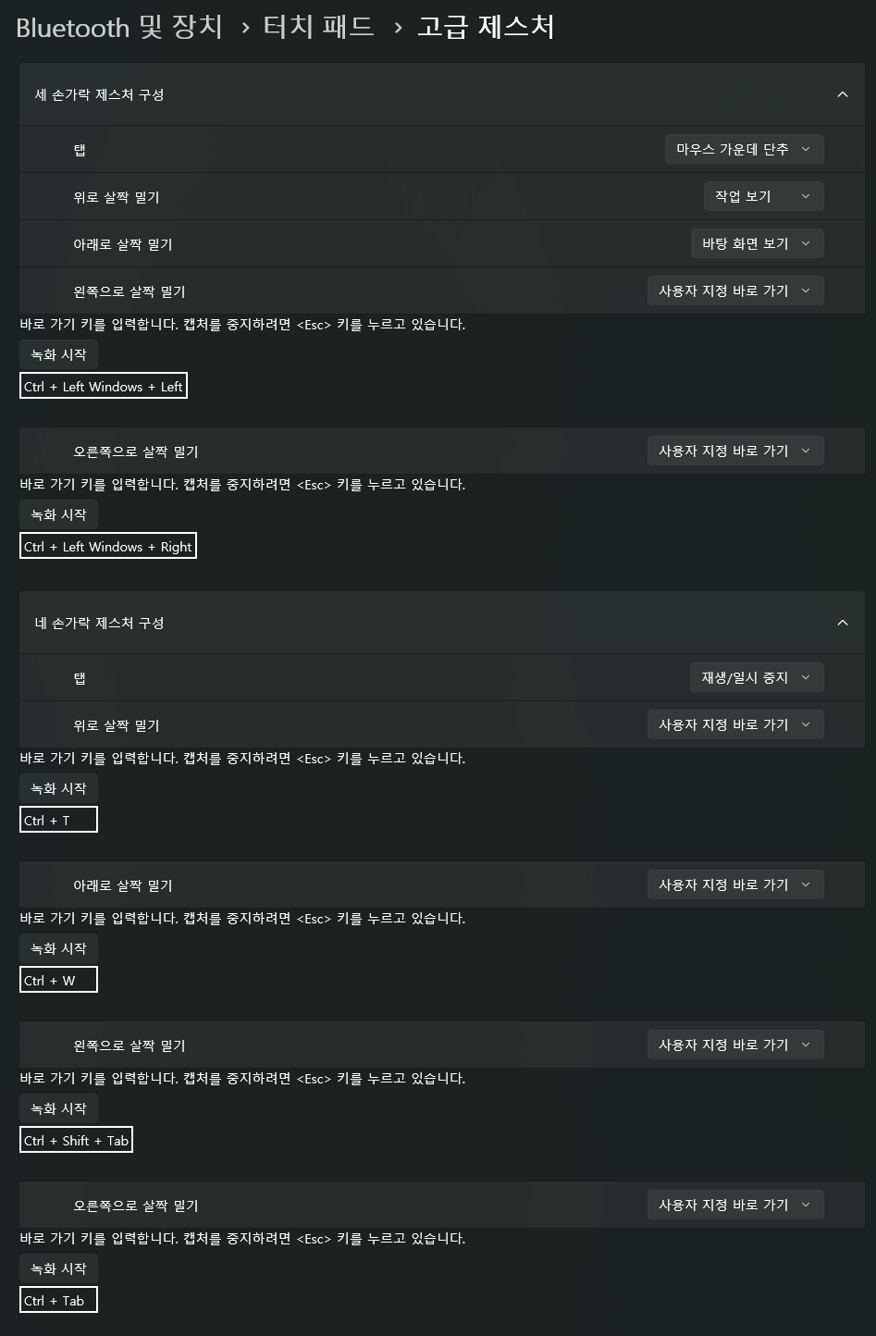Open the 재생/일시 중지 dropdown
Screen dimensions: 876x1336
click(756, 677)
